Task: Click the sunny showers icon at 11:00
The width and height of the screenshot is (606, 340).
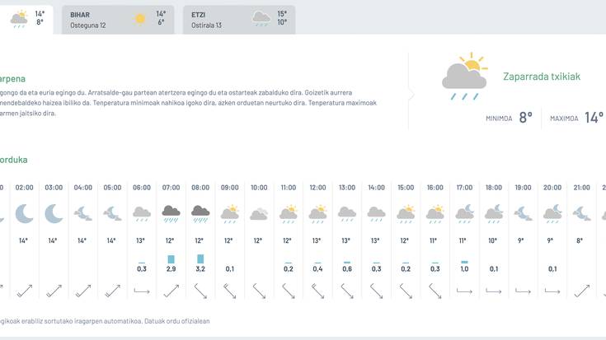Action: (289, 214)
